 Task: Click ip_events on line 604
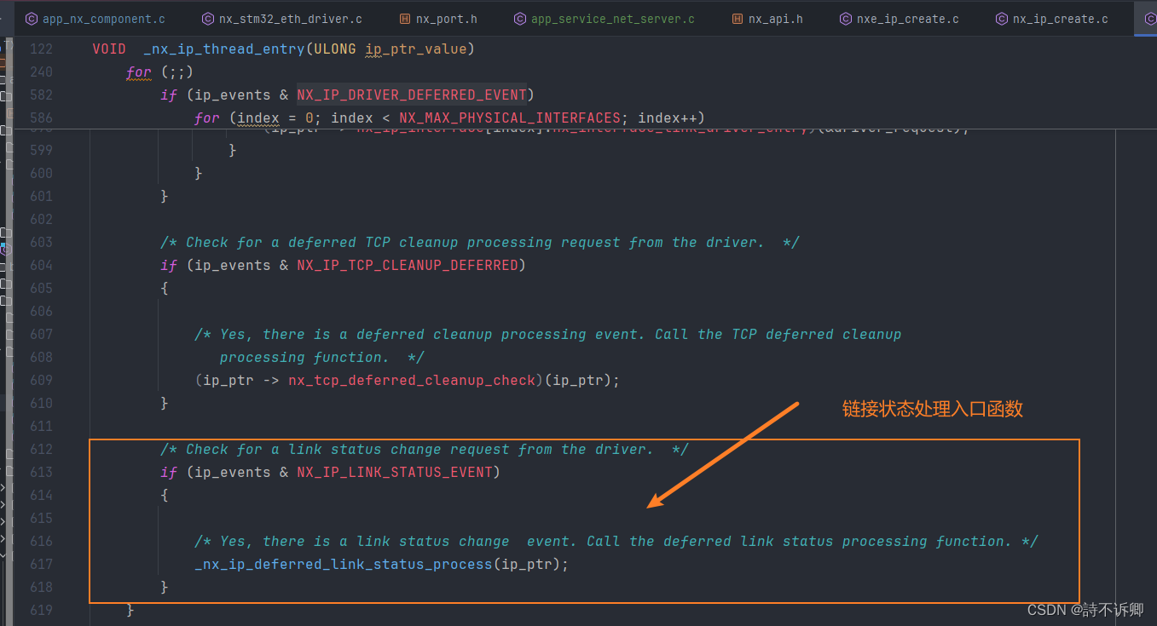[233, 265]
